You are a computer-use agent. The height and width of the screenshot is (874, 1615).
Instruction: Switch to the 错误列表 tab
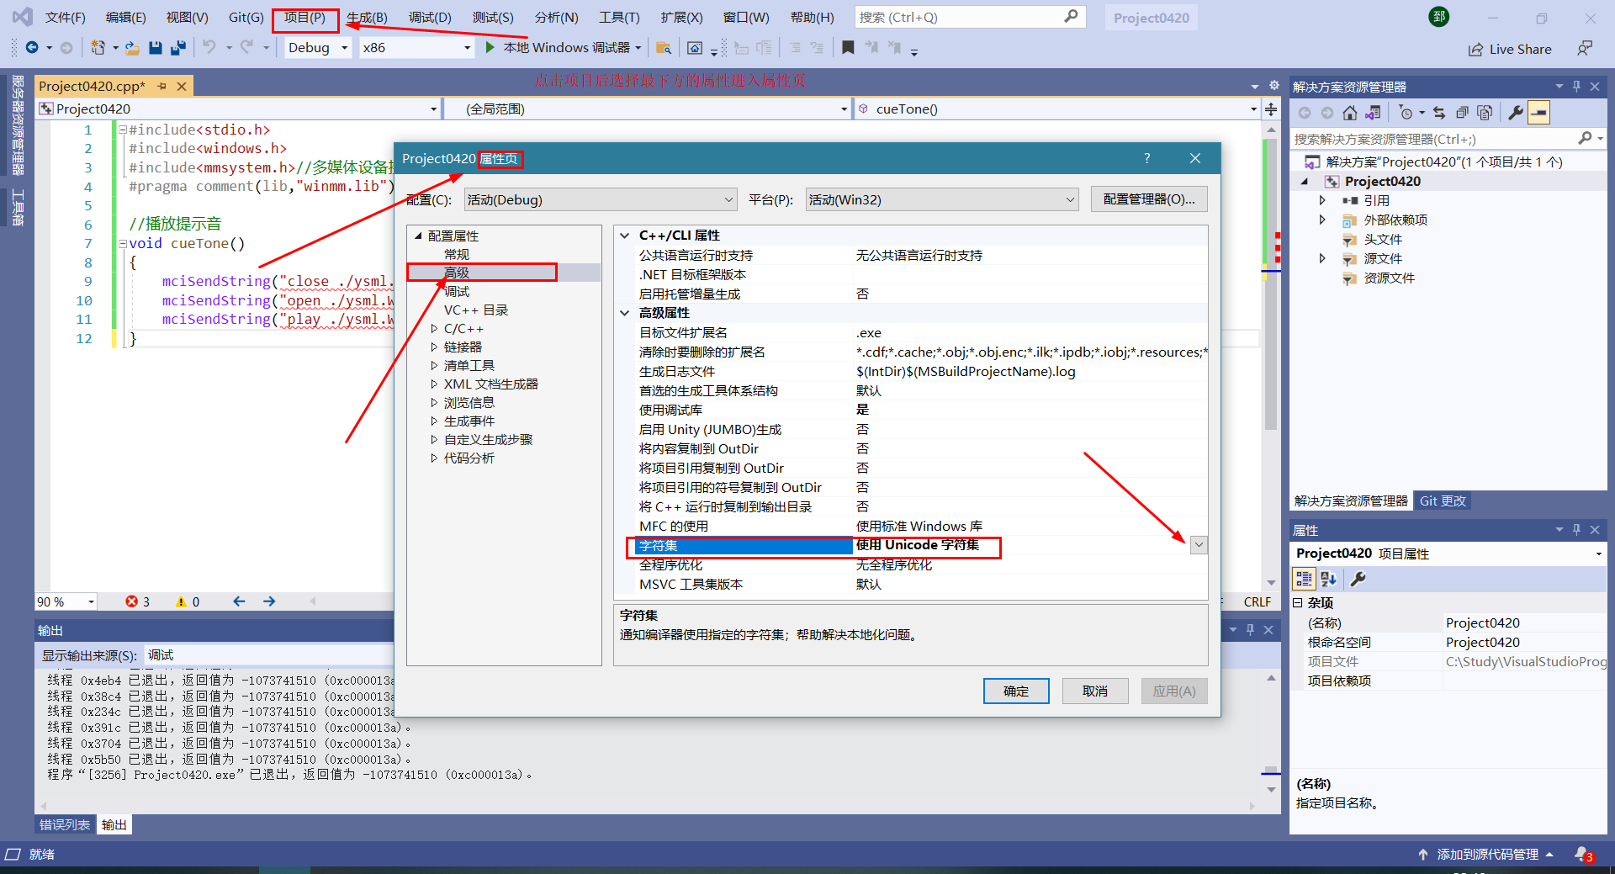[x=63, y=824]
